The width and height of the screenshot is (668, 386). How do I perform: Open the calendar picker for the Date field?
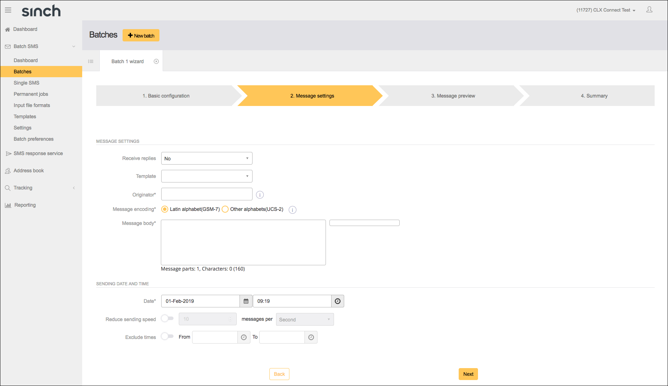point(246,301)
